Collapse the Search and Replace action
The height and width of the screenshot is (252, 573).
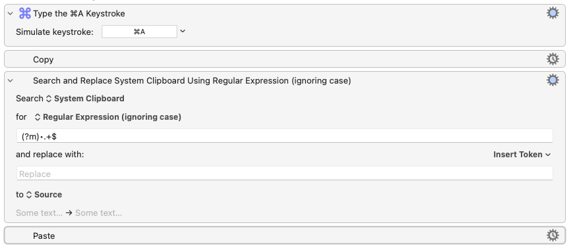tap(11, 80)
